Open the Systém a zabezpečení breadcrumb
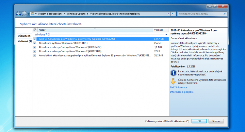The image size is (245, 132). pyautogui.click(x=50, y=14)
